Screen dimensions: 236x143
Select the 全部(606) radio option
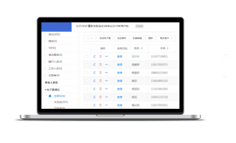pyautogui.click(x=50, y=96)
